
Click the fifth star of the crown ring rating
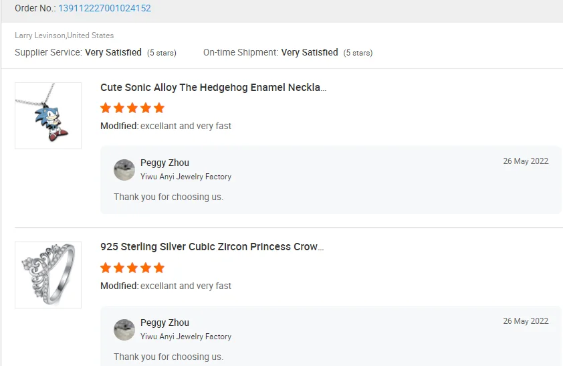[159, 268]
